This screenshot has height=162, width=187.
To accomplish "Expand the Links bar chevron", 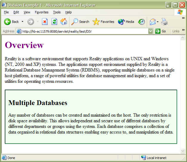I will point(183,30).
